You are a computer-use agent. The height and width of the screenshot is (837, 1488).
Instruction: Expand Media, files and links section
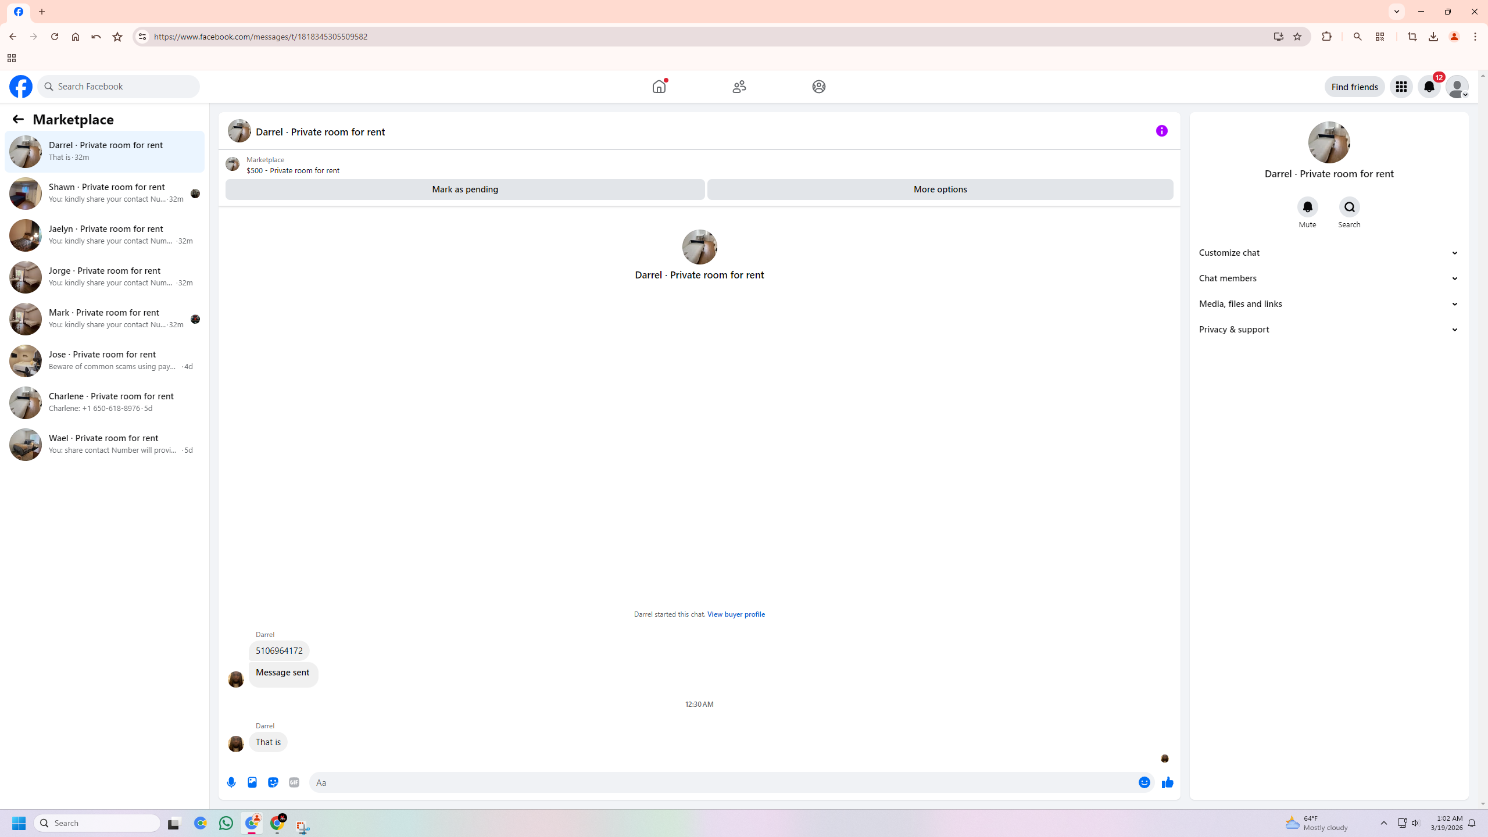[1329, 303]
